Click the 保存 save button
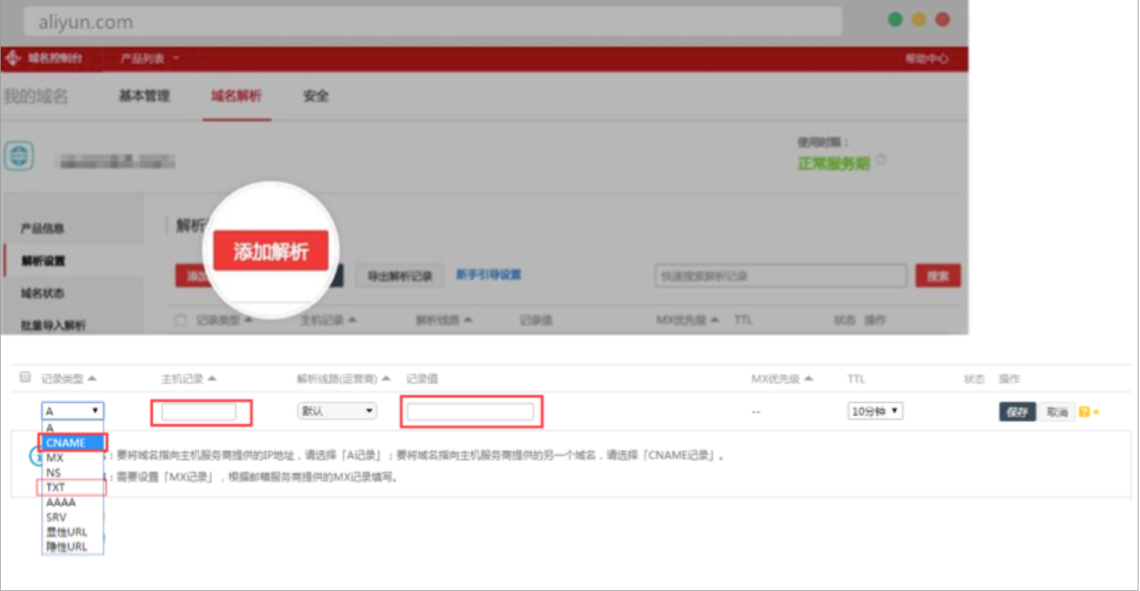The width and height of the screenshot is (1140, 591). pos(1017,411)
